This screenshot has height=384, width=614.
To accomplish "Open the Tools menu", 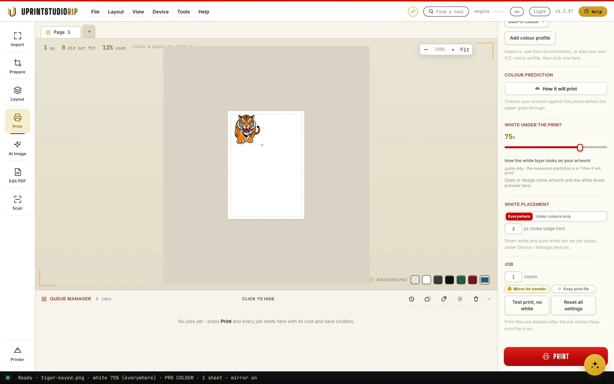I will (183, 12).
